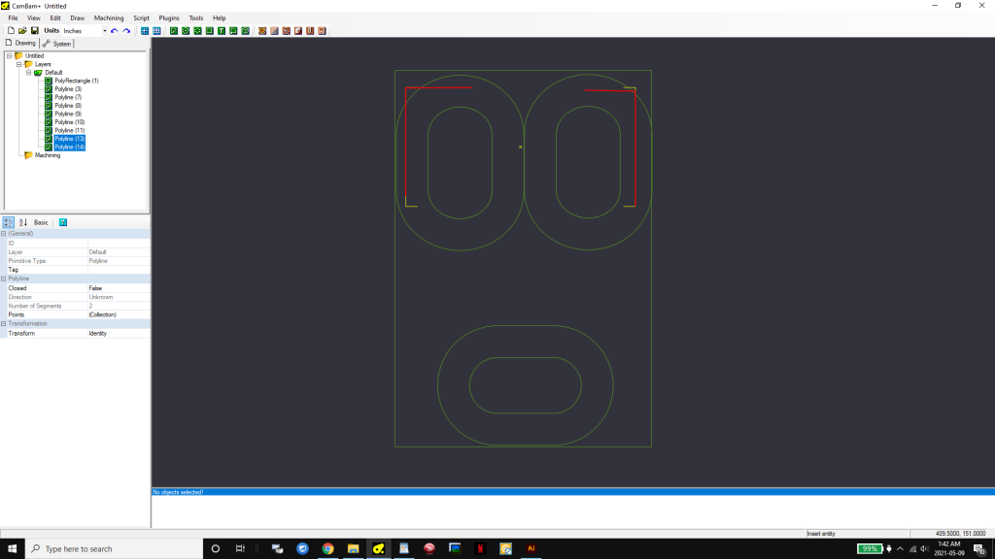Select Polyline (7) in the drawing tree

click(68, 97)
